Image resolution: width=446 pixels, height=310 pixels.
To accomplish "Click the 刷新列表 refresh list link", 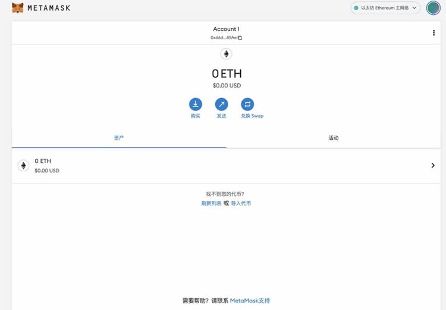I will click(211, 203).
